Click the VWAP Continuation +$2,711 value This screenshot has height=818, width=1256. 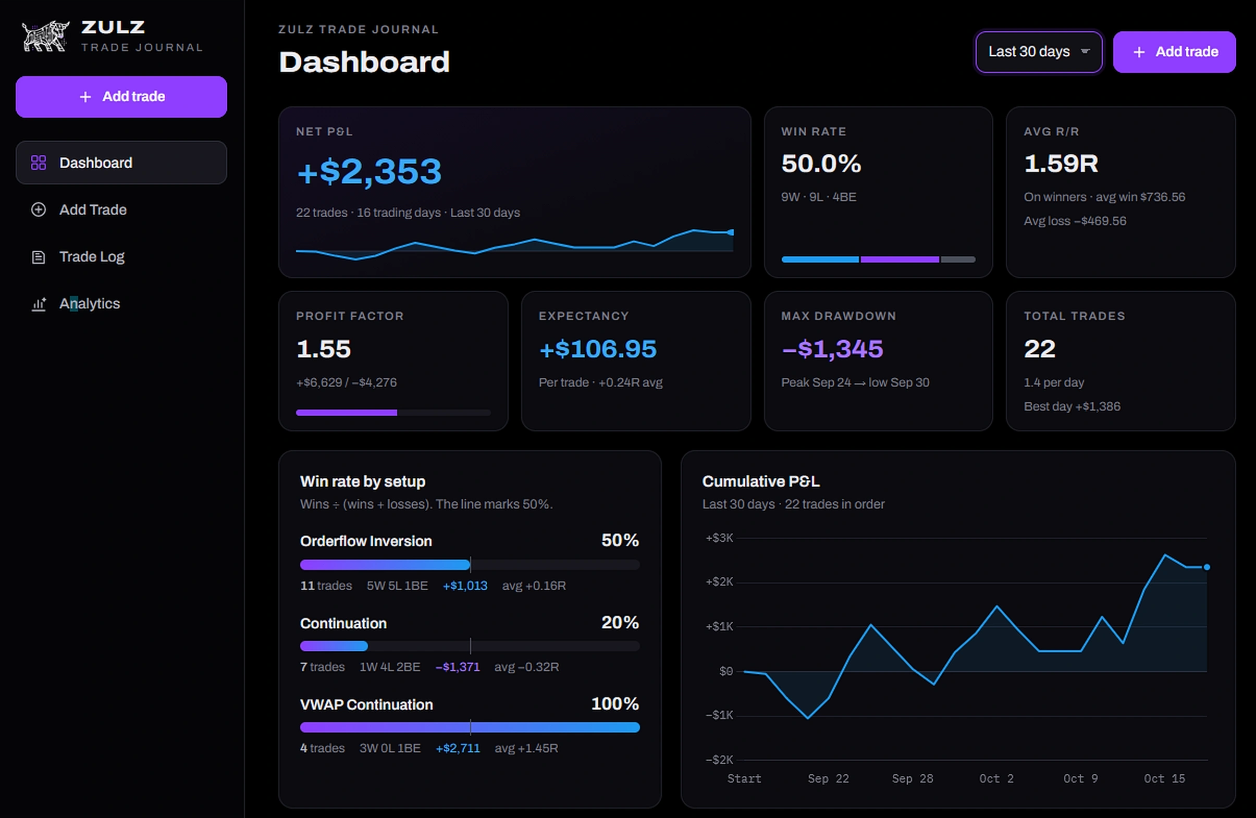tap(458, 748)
